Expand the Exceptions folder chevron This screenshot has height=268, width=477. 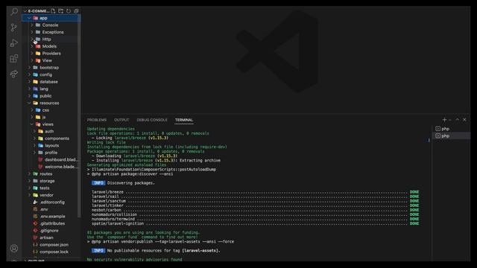(32, 32)
